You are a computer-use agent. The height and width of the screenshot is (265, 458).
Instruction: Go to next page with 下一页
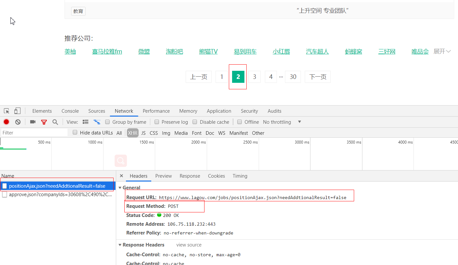(318, 77)
